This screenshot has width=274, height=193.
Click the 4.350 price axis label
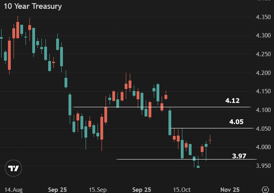point(264,17)
